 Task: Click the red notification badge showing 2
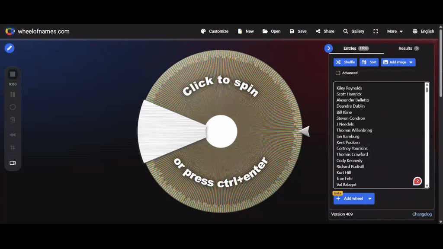[x=417, y=181]
